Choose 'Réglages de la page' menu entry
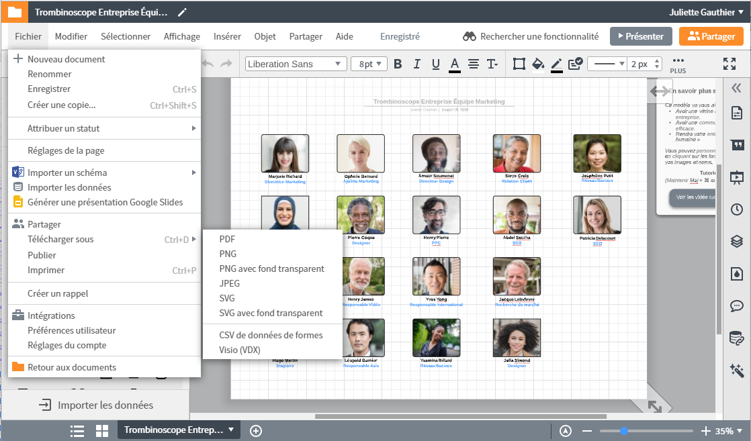 click(x=66, y=150)
